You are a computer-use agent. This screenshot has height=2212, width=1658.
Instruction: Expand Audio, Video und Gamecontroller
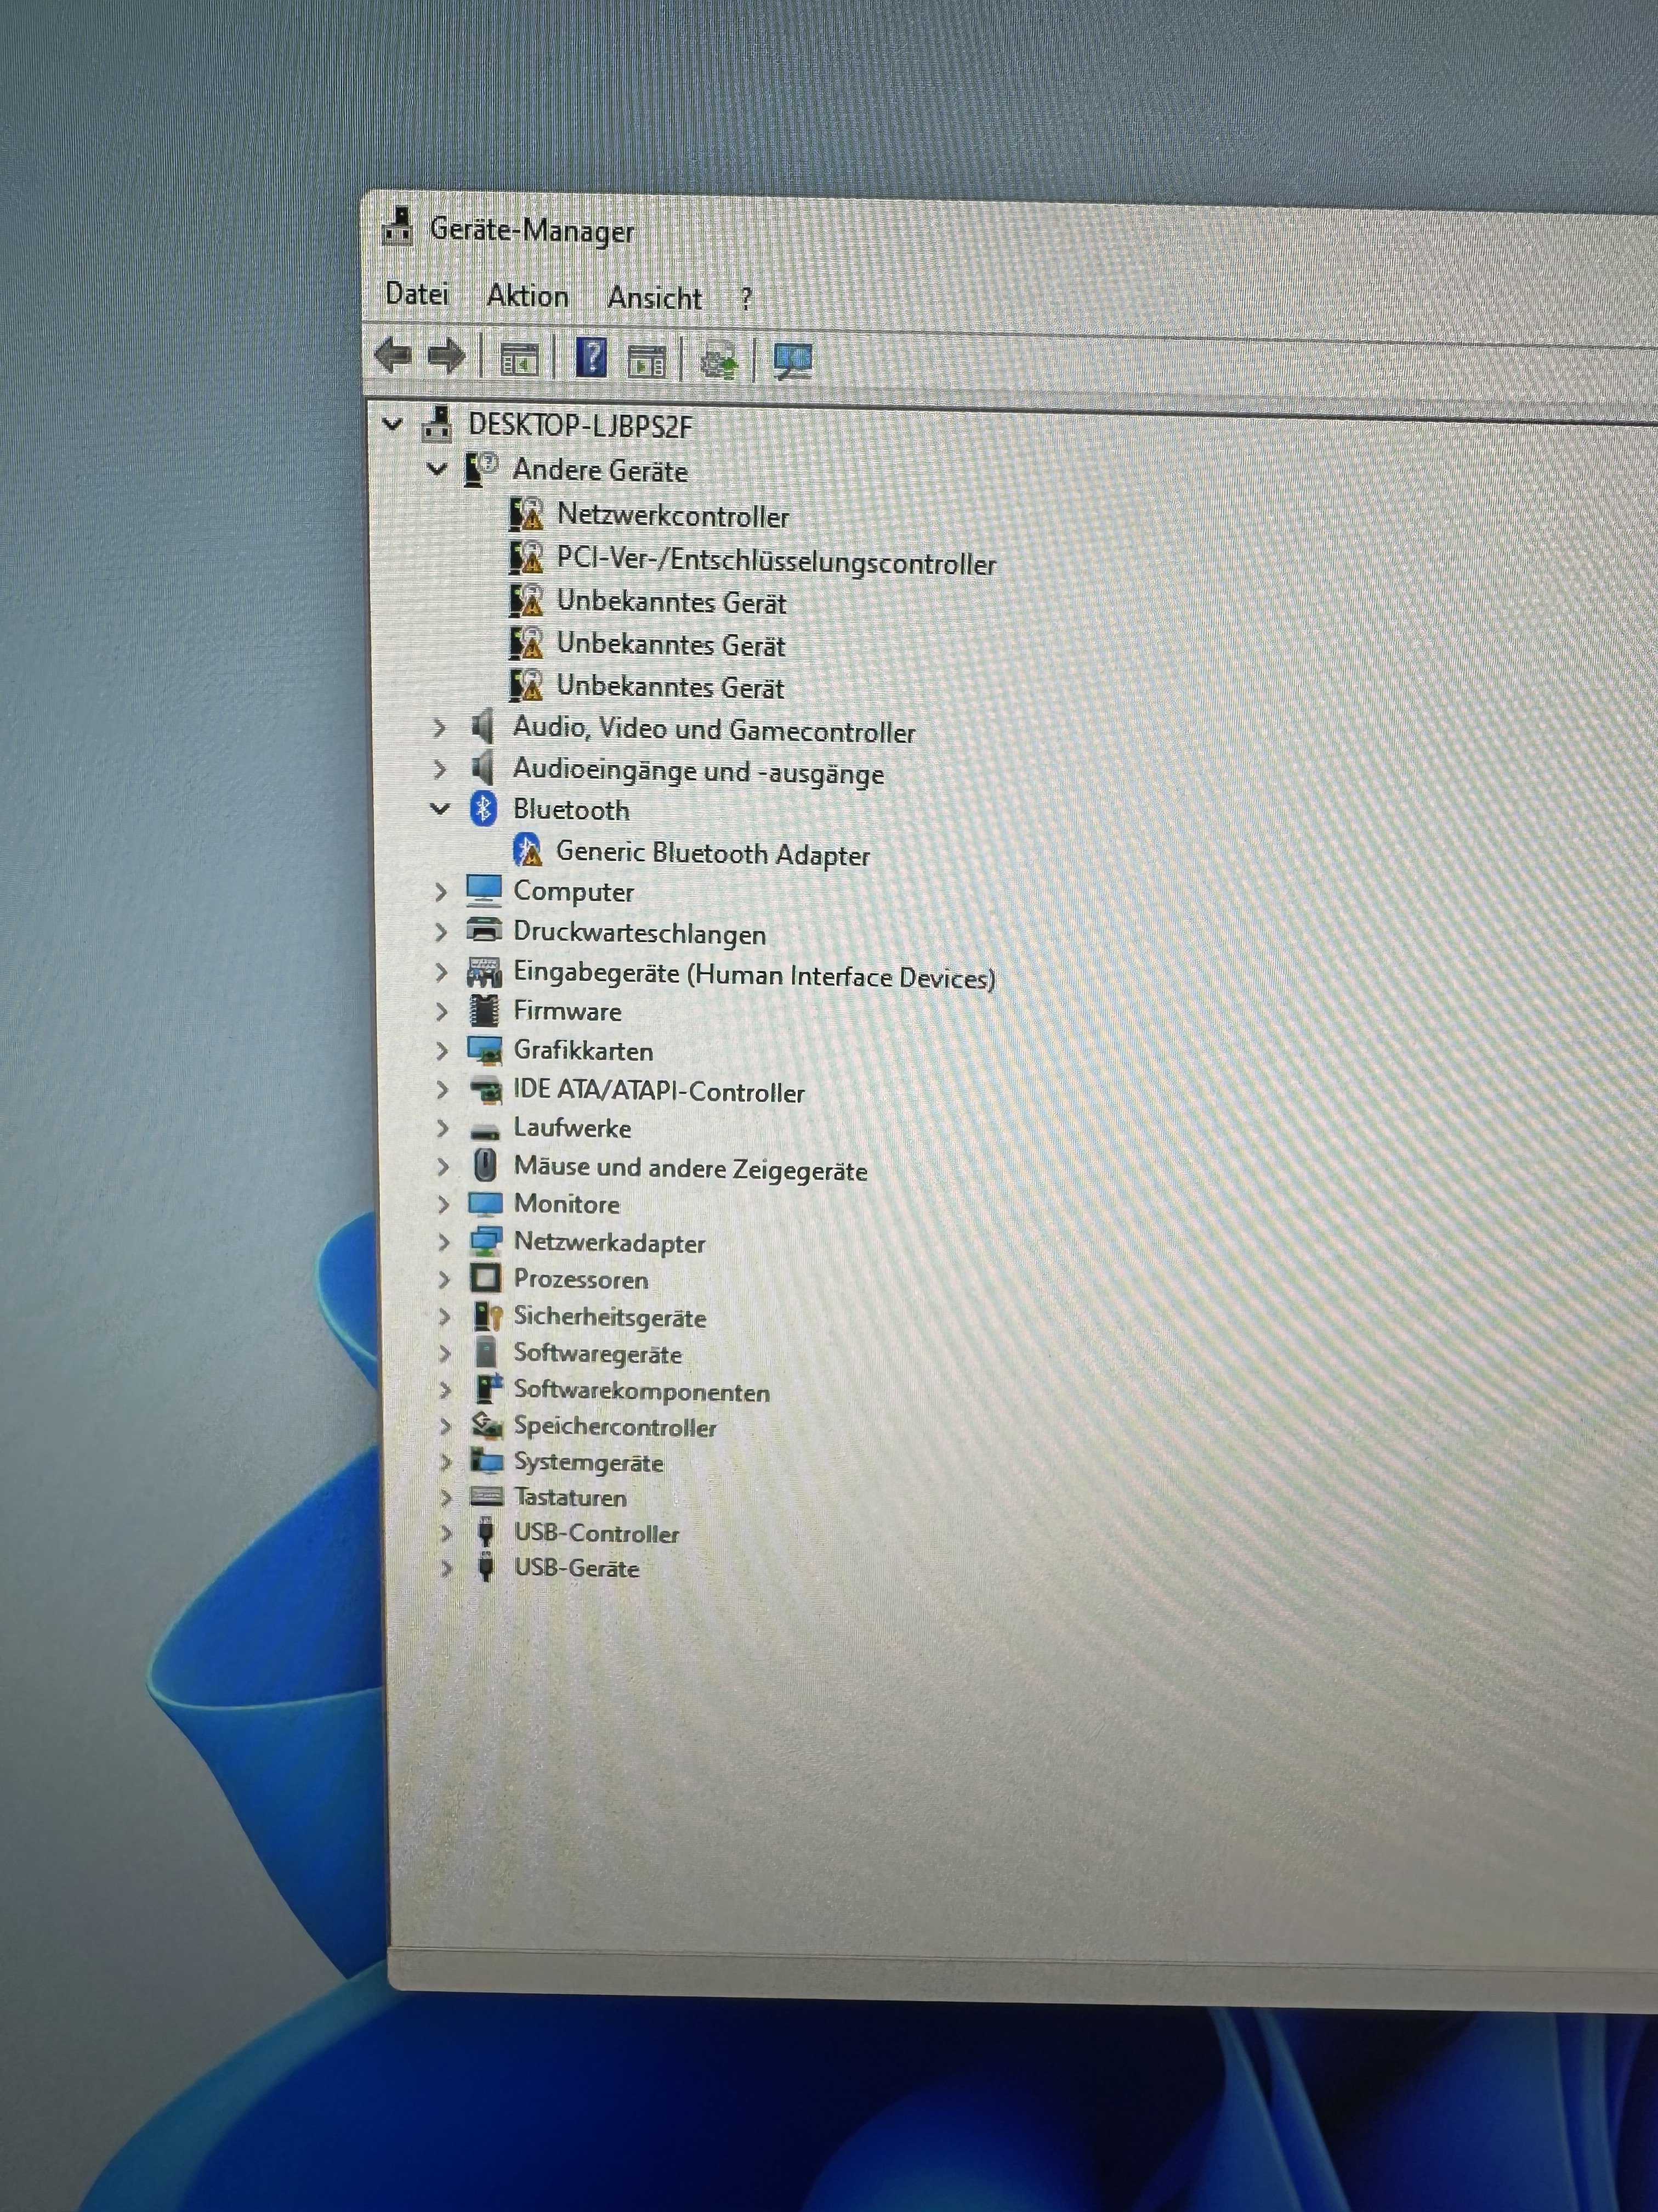pos(439,728)
